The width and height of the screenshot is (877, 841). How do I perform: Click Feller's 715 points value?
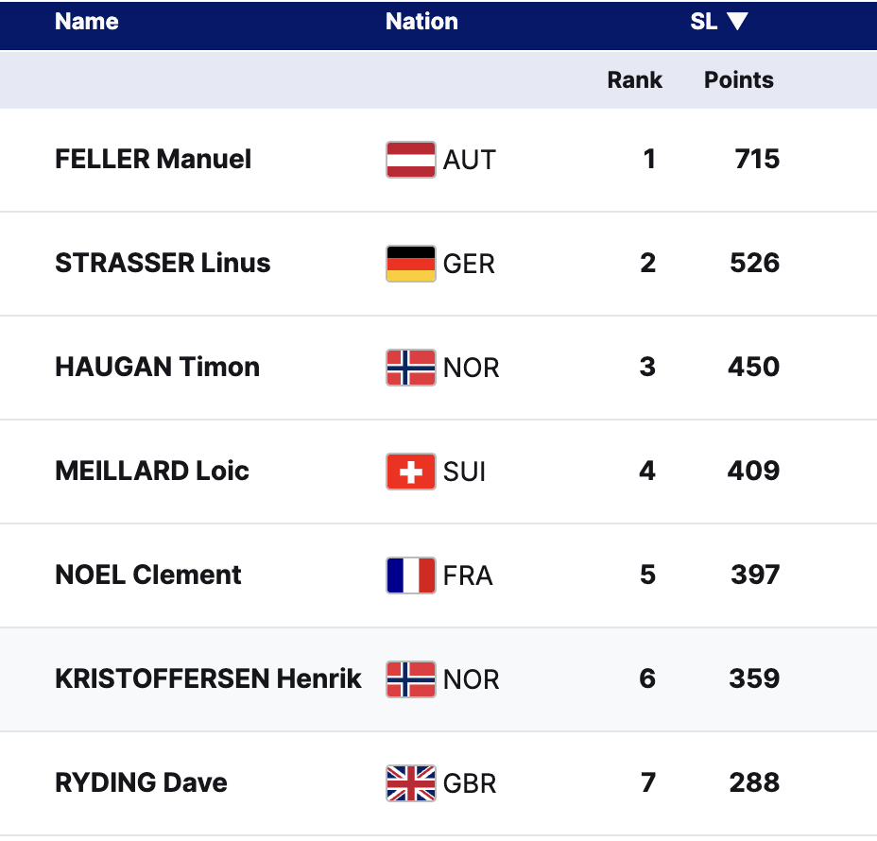click(757, 159)
